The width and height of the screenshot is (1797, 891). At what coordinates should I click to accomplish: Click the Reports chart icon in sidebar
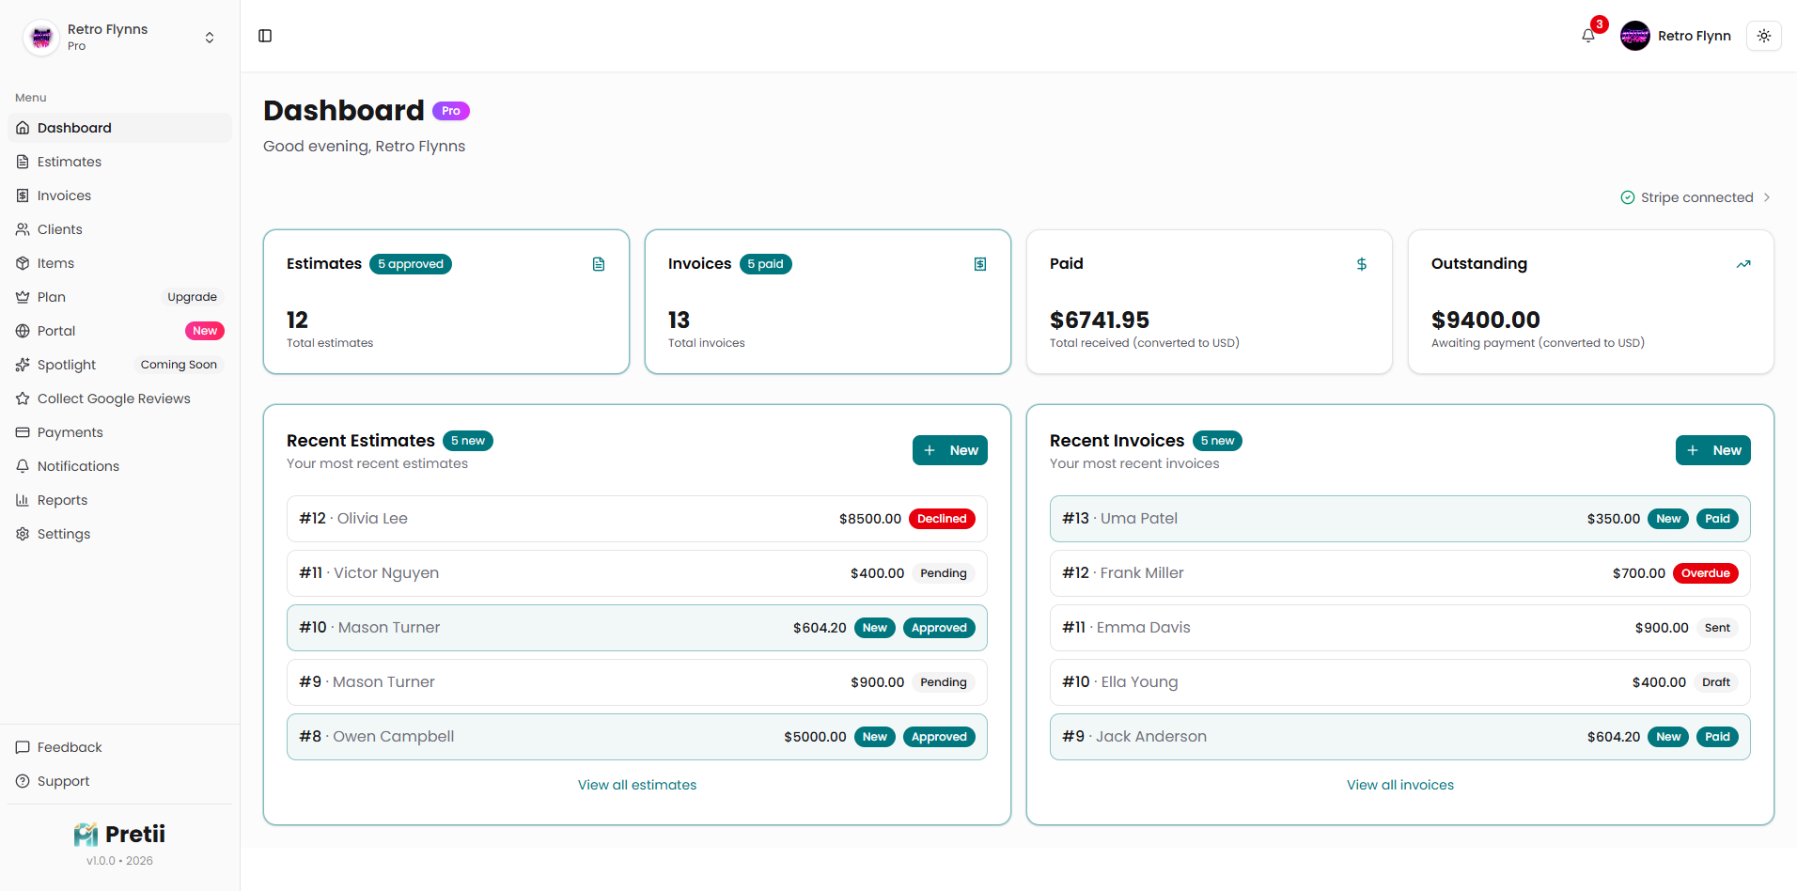point(23,500)
